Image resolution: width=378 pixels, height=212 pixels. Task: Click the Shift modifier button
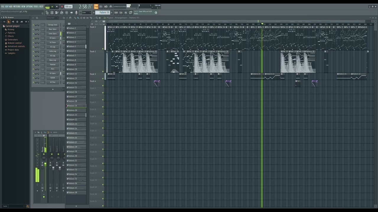click(116, 13)
